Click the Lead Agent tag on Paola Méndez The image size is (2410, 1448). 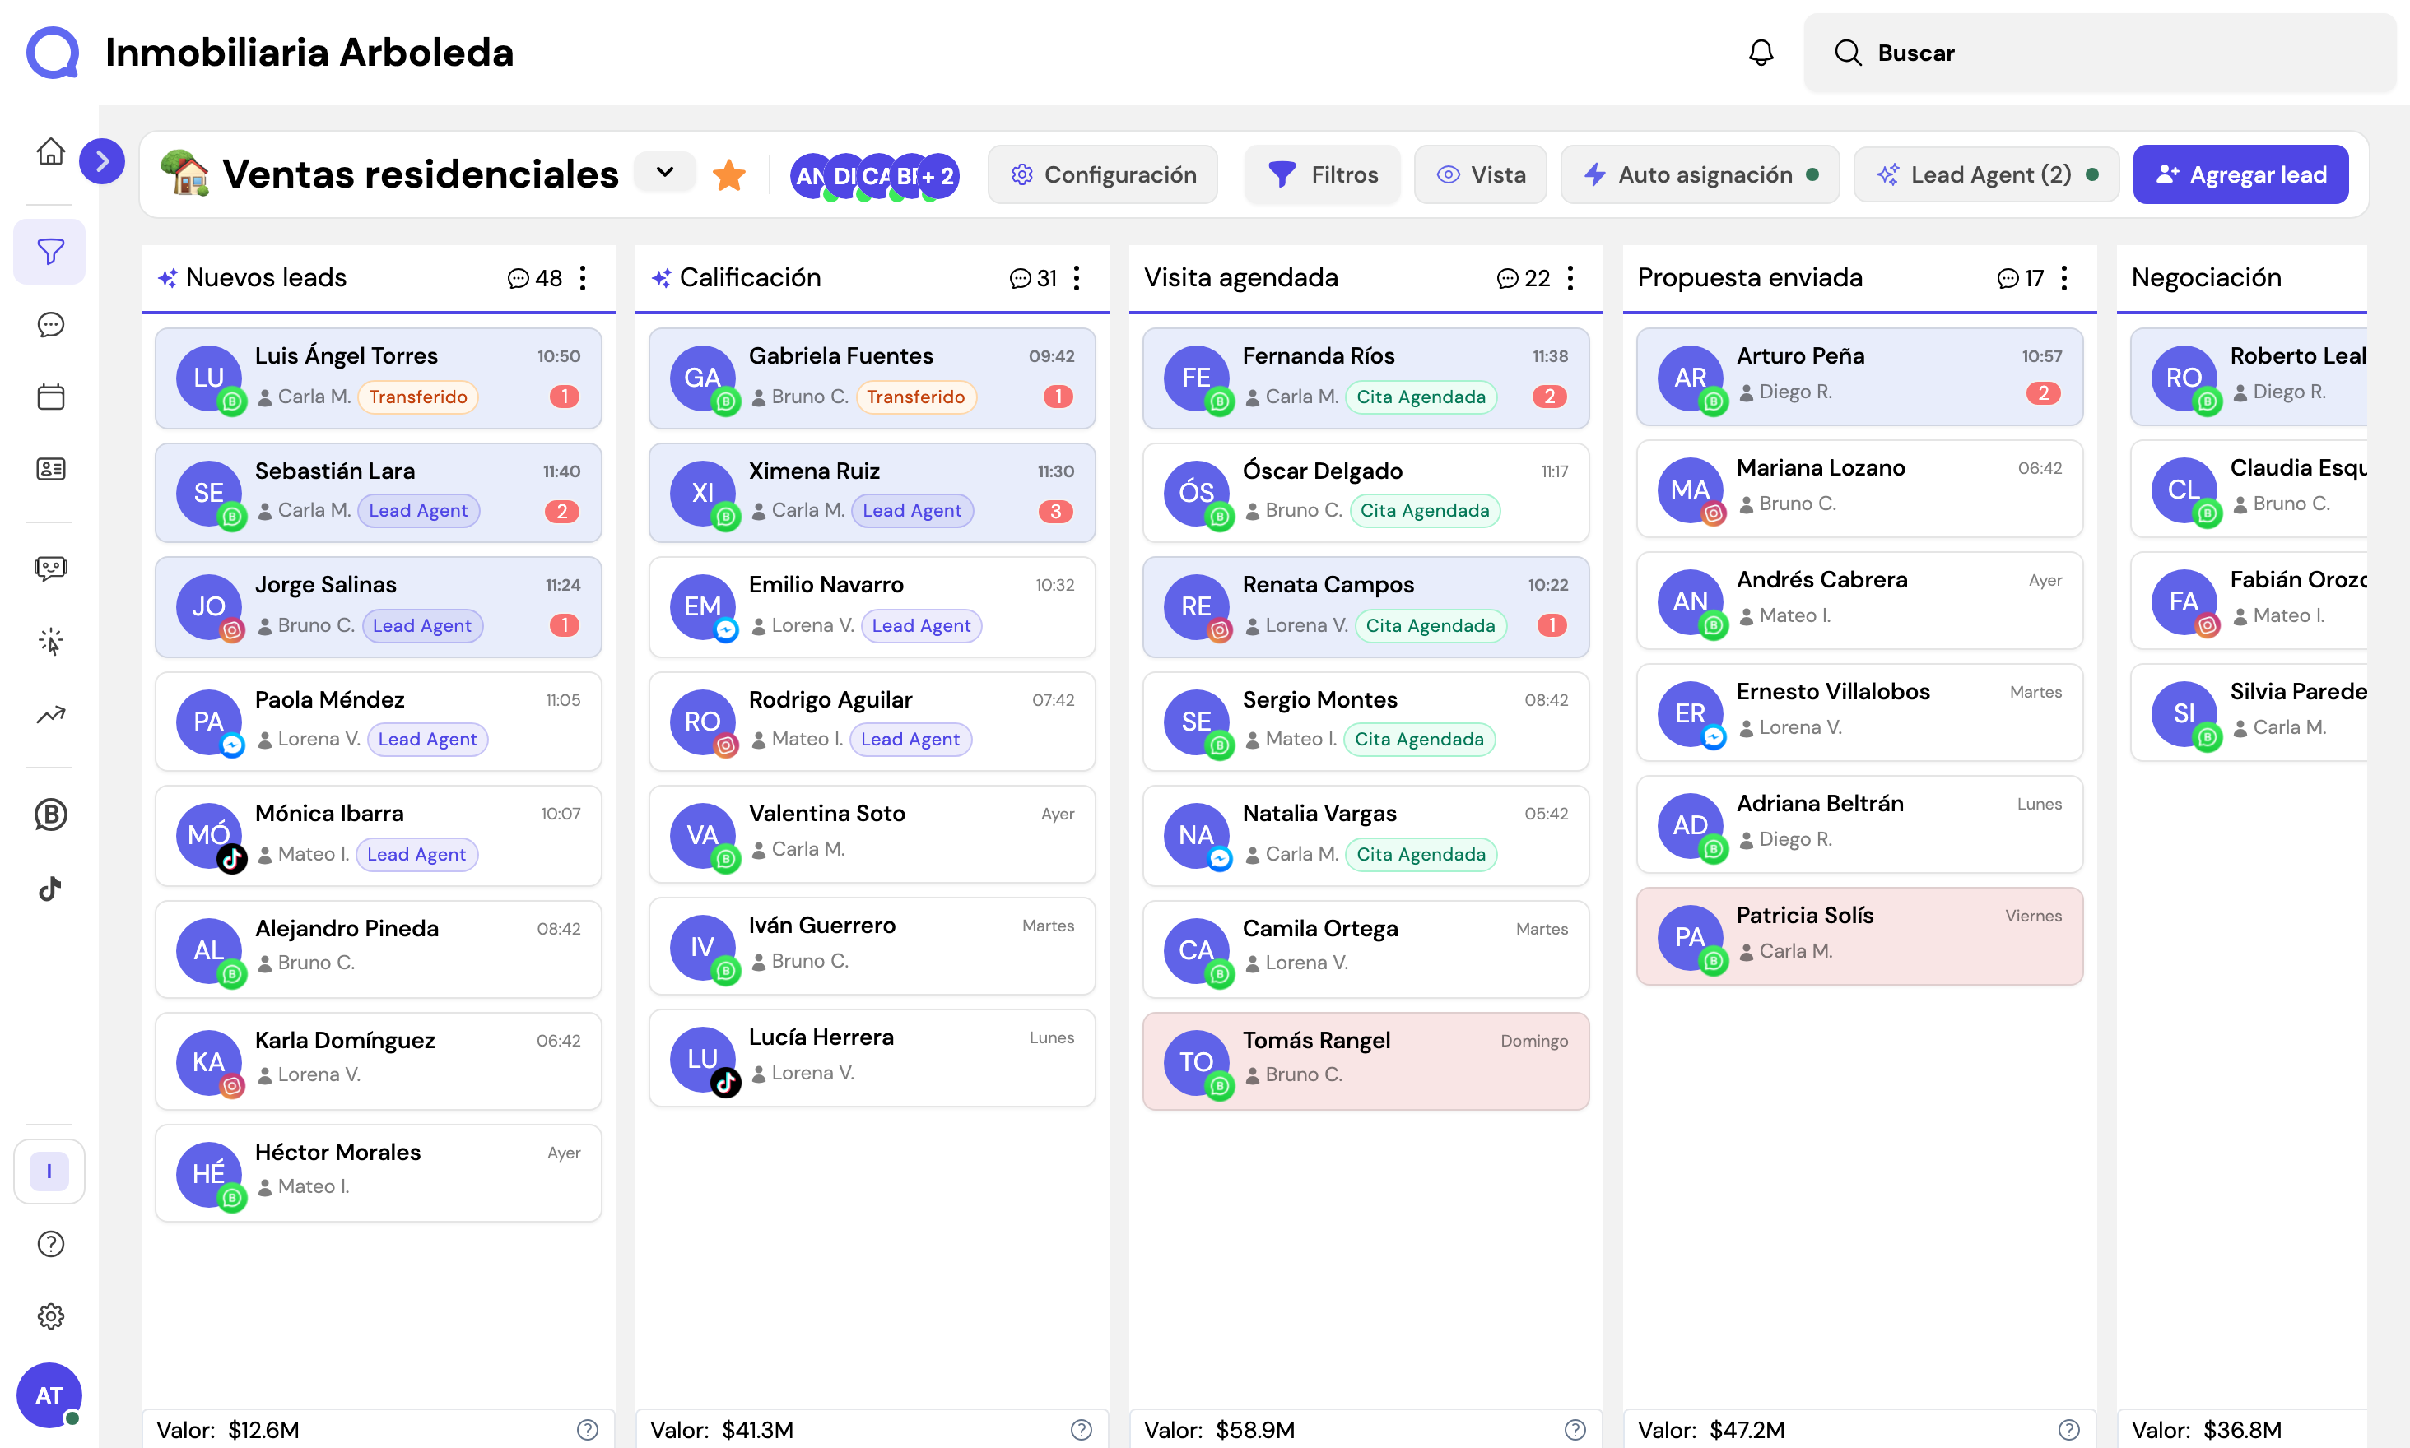click(427, 740)
